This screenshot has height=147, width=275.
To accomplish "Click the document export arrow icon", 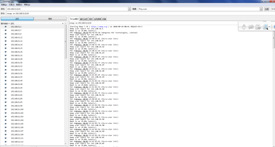I will click(258, 27).
